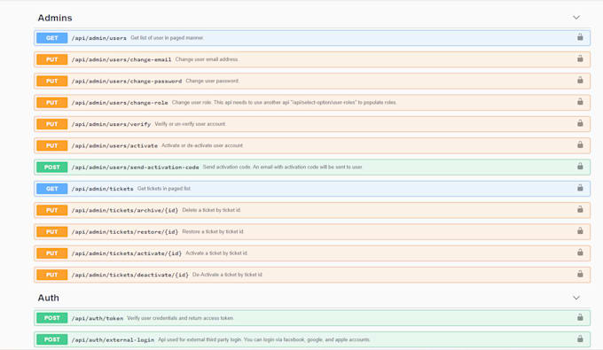Screen dimensions: 603x350
Task: Click the Admins tag heading
Action: (55, 18)
